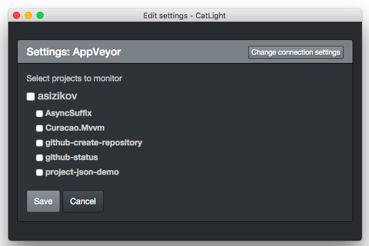
Task: Click the Edit settings - CatLight title bar
Action: point(184,15)
